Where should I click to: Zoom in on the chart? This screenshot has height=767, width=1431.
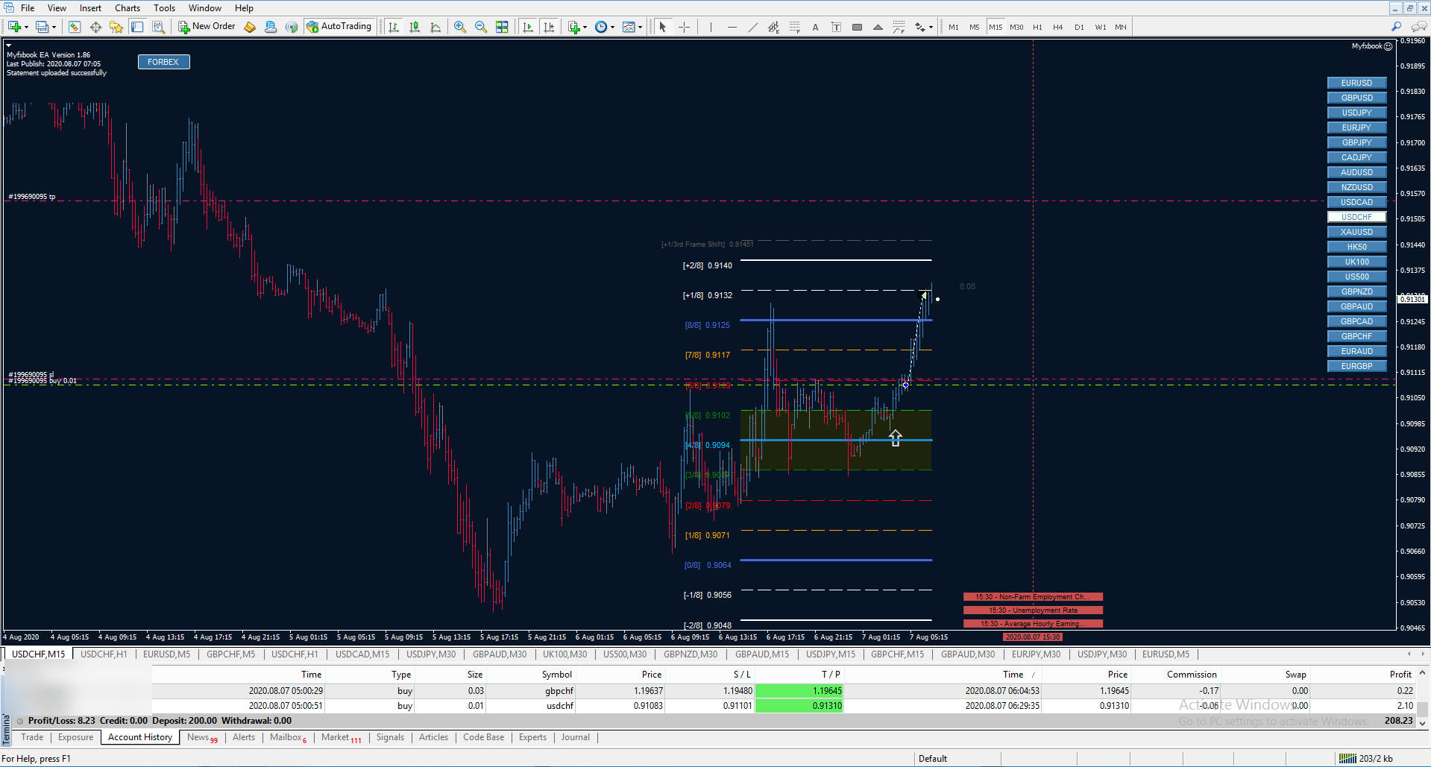[460, 27]
